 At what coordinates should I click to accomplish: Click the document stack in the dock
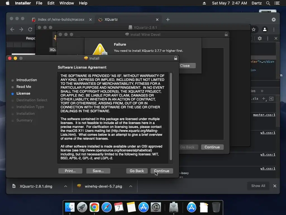204,207
